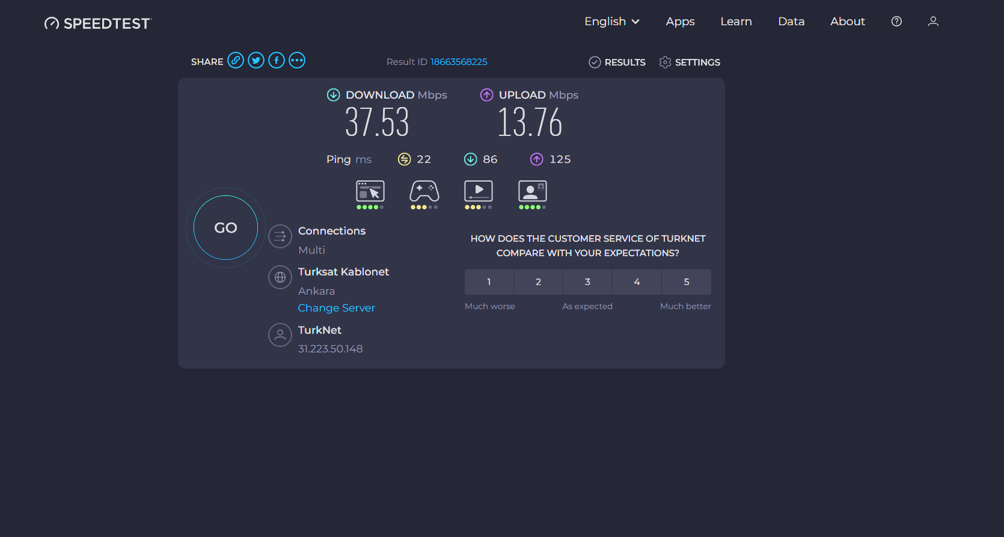Rate customer service 1, much worse
Screen dimensions: 1004x537
click(x=489, y=282)
